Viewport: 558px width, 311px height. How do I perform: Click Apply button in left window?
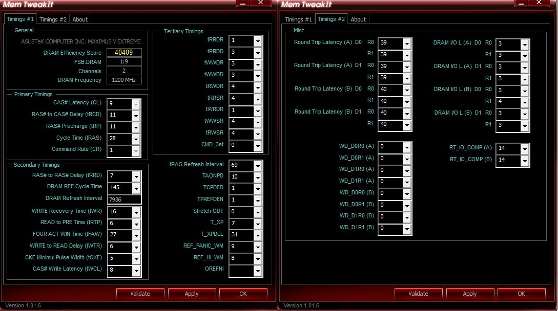click(x=192, y=294)
